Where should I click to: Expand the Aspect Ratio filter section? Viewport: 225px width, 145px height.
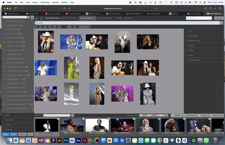[x=193, y=36]
